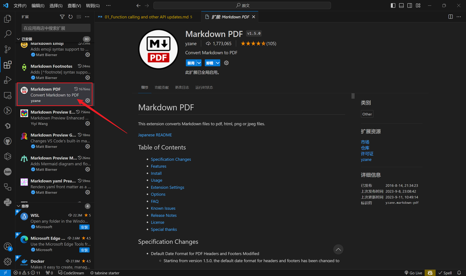Click Go Live in the status bar
466x276 pixels.
point(413,273)
